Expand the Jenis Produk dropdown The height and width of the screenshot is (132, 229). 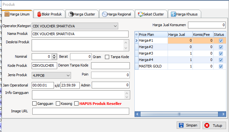pyautogui.click(x=68, y=76)
